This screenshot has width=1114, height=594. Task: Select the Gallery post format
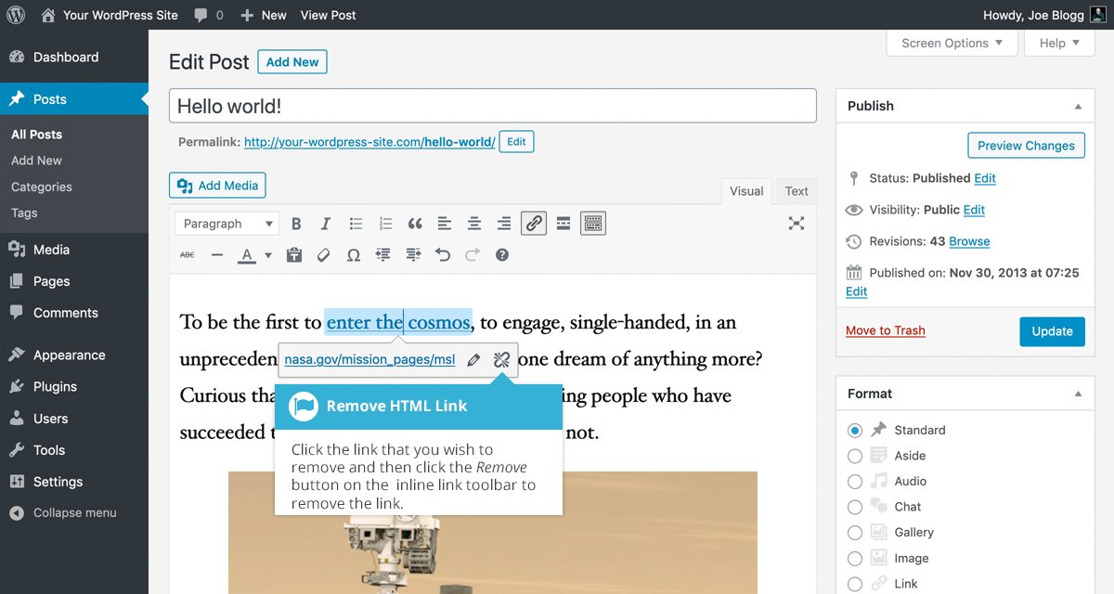pyautogui.click(x=854, y=533)
